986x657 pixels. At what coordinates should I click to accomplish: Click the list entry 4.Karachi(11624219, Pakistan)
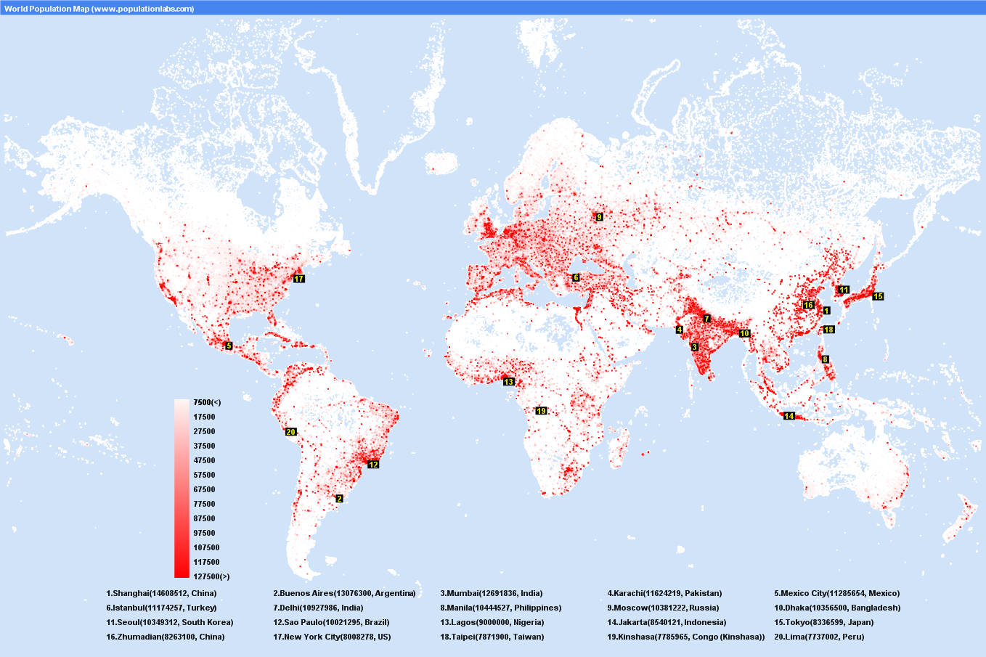coord(664,593)
